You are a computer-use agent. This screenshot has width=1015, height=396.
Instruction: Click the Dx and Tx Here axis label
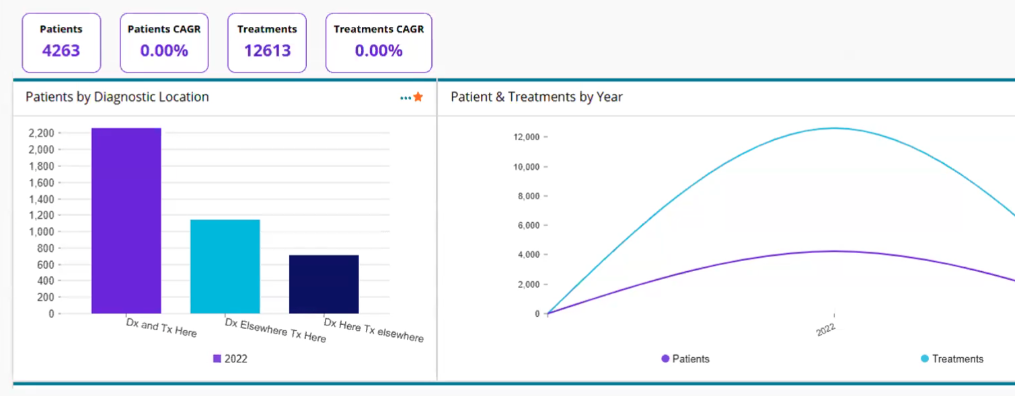pyautogui.click(x=161, y=328)
